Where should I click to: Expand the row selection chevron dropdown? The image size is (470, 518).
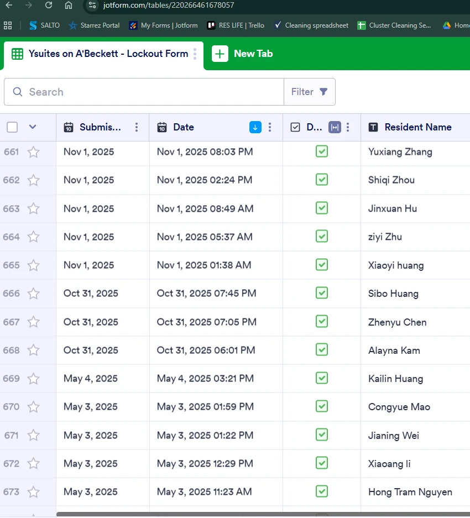coord(33,127)
